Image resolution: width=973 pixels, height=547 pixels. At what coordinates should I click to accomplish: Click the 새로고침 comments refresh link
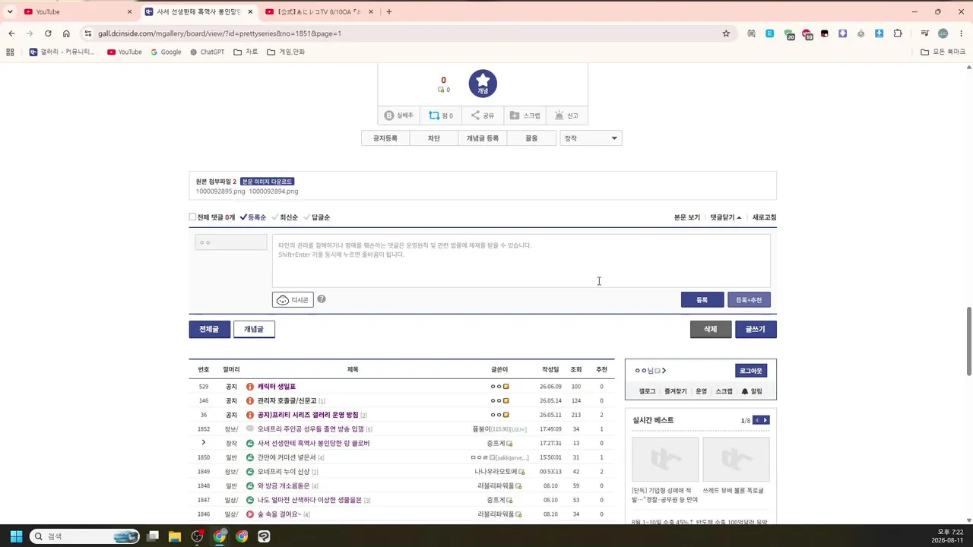[764, 217]
